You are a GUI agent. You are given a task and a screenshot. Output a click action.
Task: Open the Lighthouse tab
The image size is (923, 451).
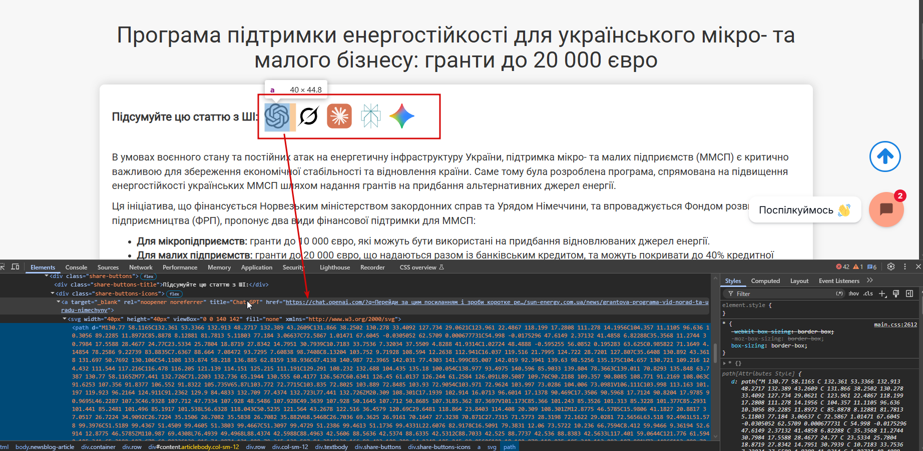point(335,267)
